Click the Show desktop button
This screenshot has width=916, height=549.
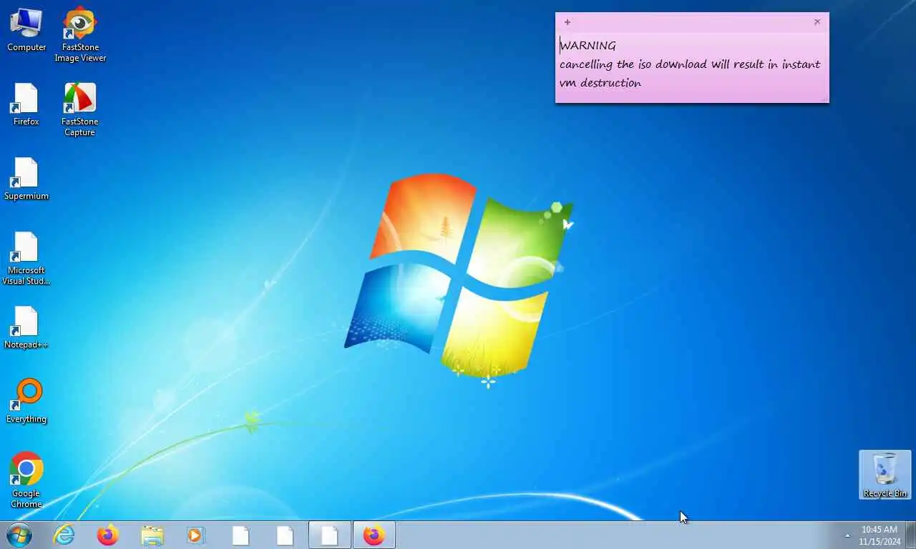(x=910, y=535)
